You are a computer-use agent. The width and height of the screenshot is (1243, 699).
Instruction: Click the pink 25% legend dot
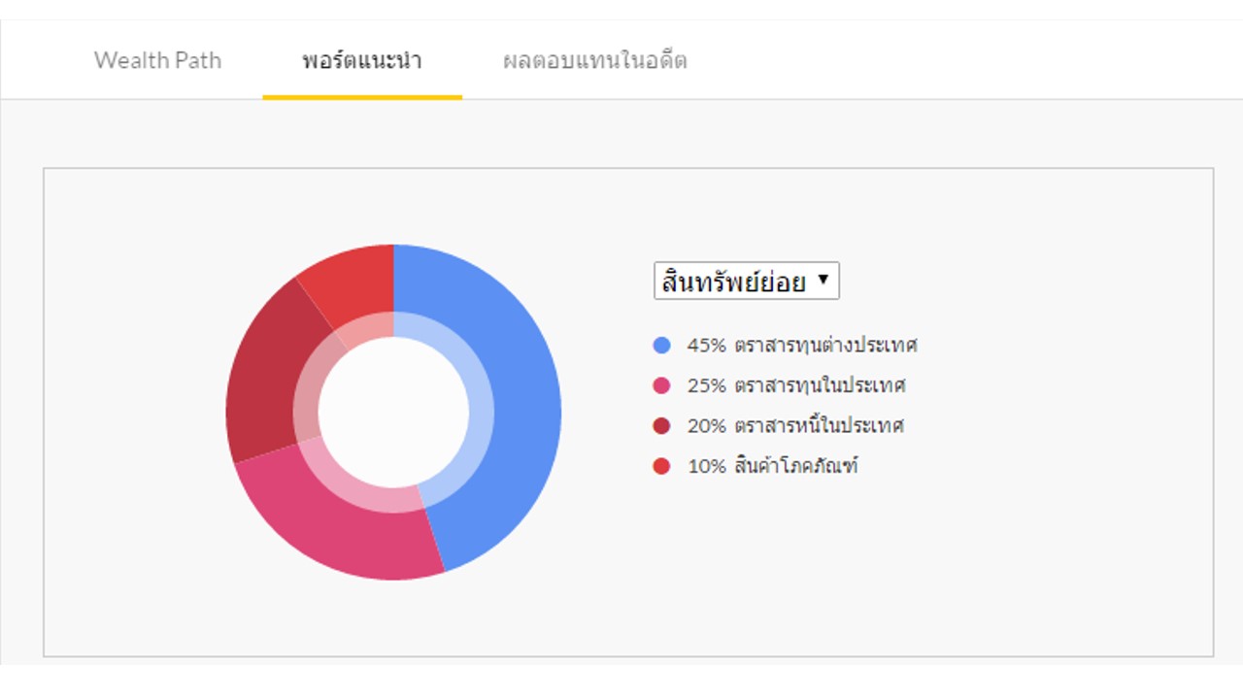(x=662, y=385)
